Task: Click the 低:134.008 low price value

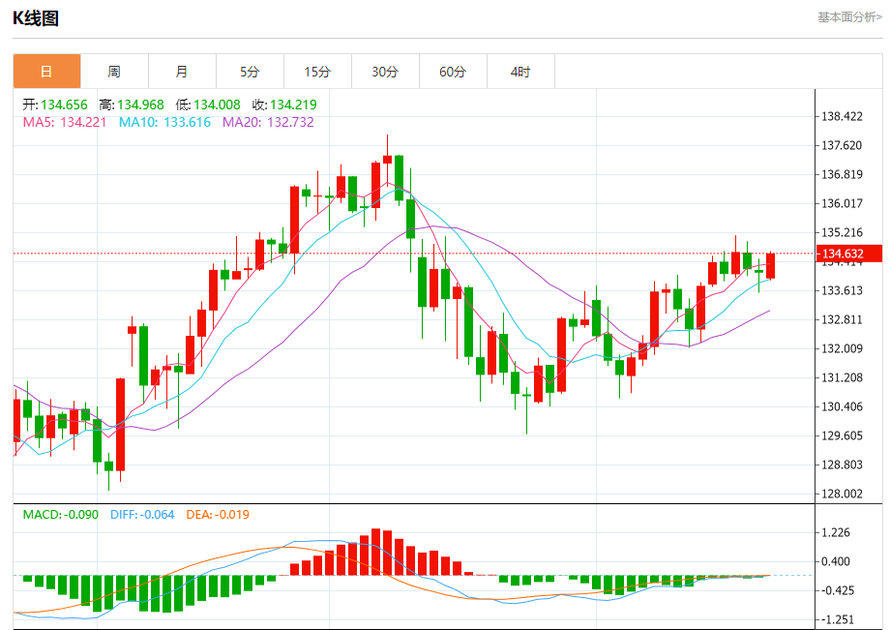Action: (208, 105)
